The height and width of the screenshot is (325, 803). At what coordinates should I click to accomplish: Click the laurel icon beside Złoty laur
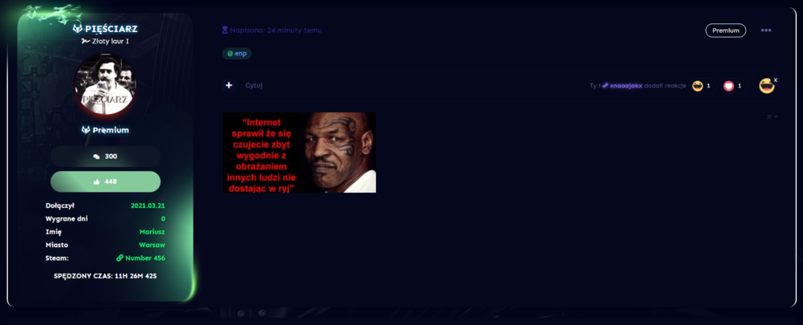pyautogui.click(x=86, y=41)
